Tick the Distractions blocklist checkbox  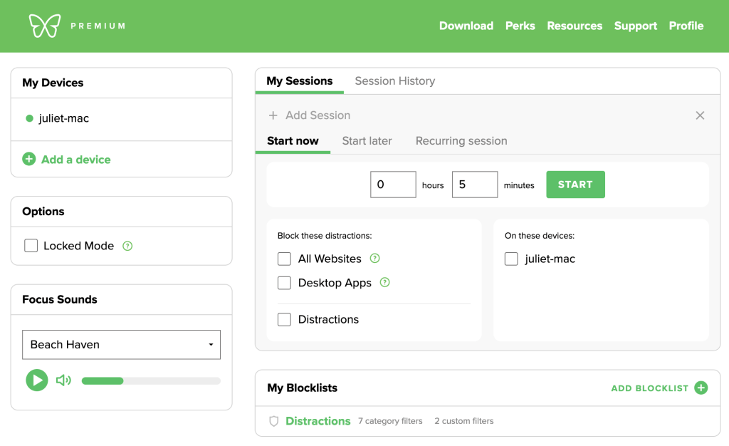click(x=285, y=319)
